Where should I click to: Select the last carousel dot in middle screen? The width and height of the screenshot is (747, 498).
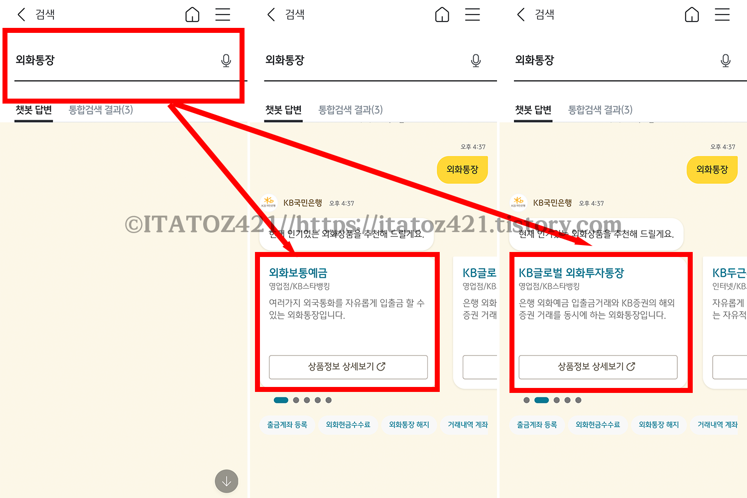coord(329,400)
